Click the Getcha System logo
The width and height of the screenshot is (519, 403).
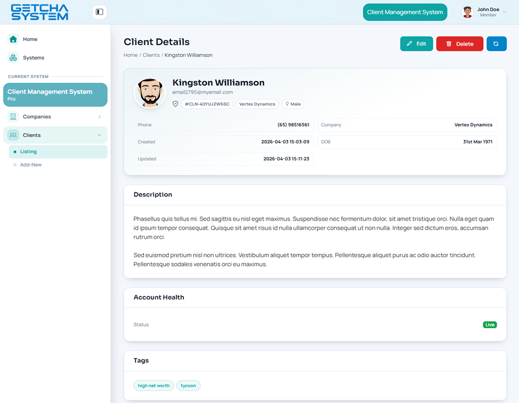[39, 12]
